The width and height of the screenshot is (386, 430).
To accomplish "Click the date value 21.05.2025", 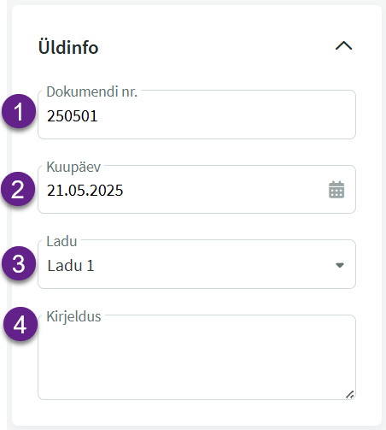I will pyautogui.click(x=85, y=191).
